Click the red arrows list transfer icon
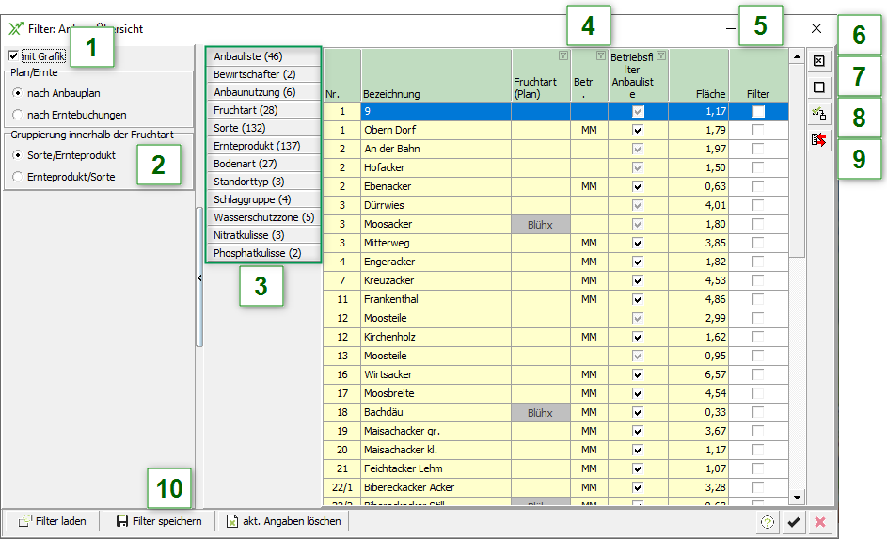This screenshot has width=887, height=539. (x=818, y=140)
